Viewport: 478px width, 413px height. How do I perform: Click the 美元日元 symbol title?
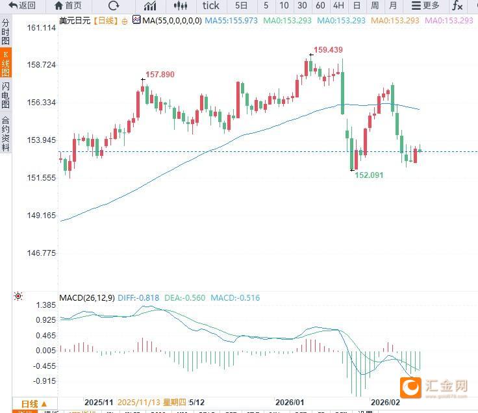75,21
